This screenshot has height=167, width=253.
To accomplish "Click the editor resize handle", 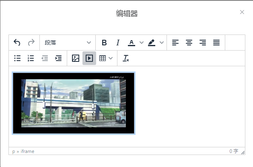I will coord(243,152).
